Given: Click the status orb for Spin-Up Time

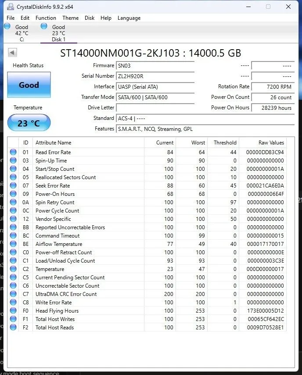Looking at the screenshot, I should click(13, 160).
